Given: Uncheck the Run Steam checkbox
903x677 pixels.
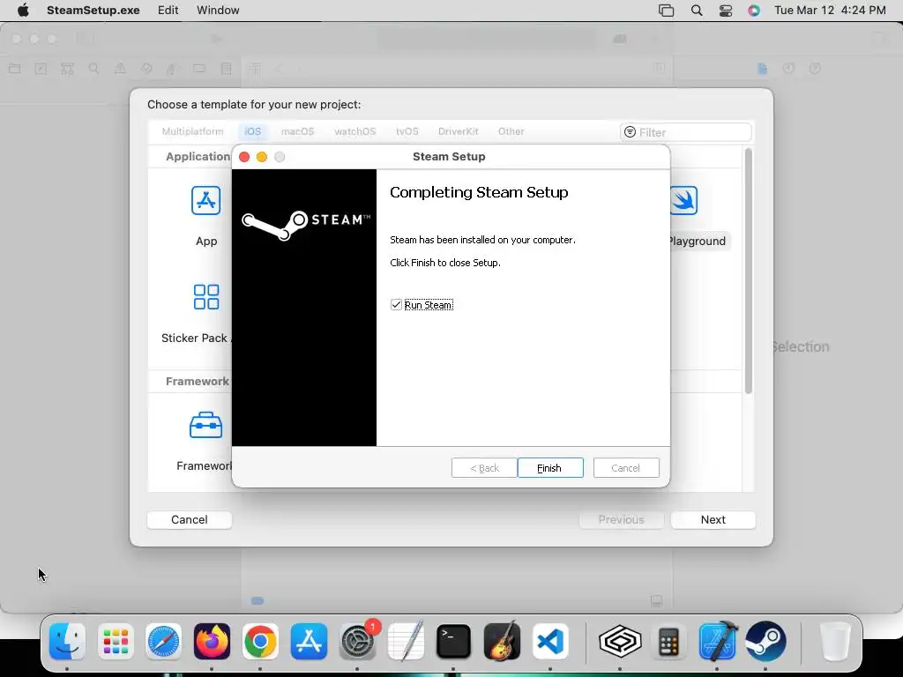Looking at the screenshot, I should (396, 304).
